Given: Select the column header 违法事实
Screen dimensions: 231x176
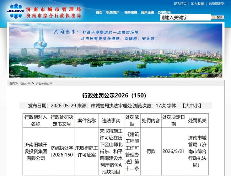Looking at the screenshot, I should coord(111,121).
